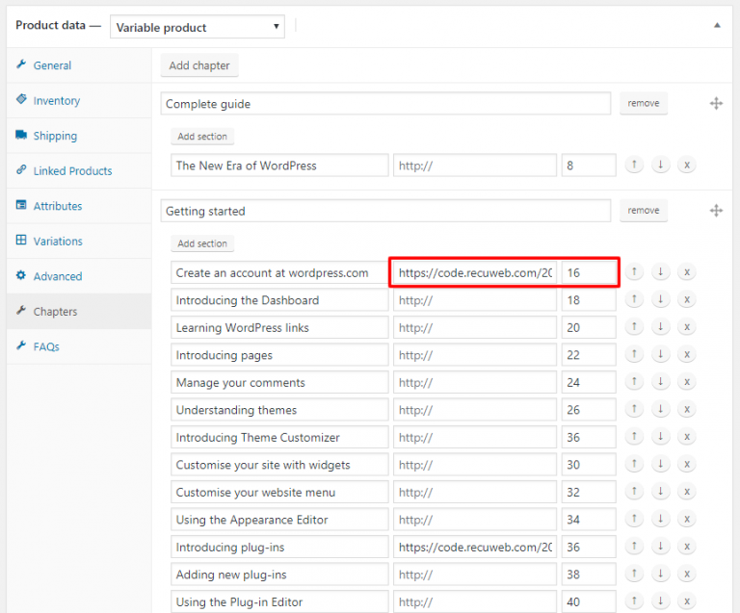Edit URL field for 'Introducing plug-ins'
740x613 pixels.
[x=474, y=548]
